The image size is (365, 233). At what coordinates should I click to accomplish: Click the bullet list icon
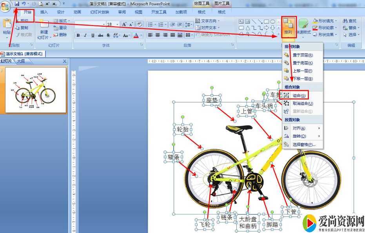coord(150,24)
